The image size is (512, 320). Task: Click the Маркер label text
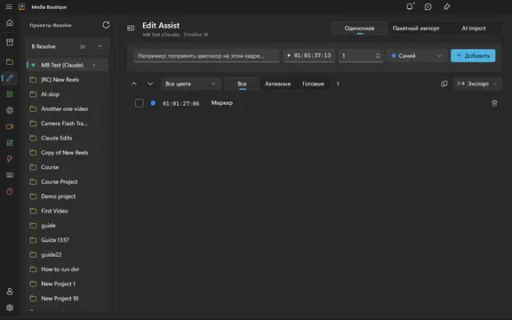pyautogui.click(x=222, y=103)
